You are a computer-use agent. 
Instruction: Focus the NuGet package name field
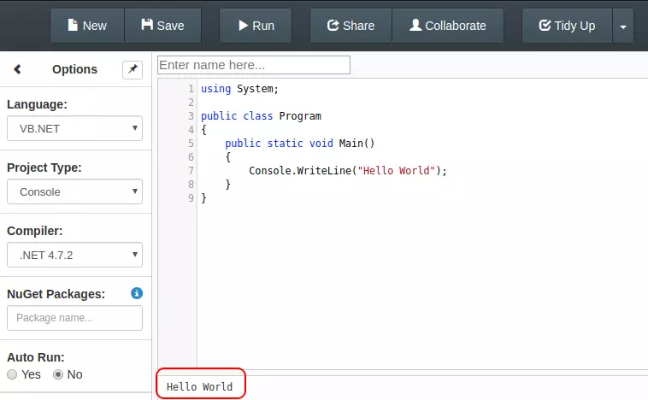click(x=74, y=318)
